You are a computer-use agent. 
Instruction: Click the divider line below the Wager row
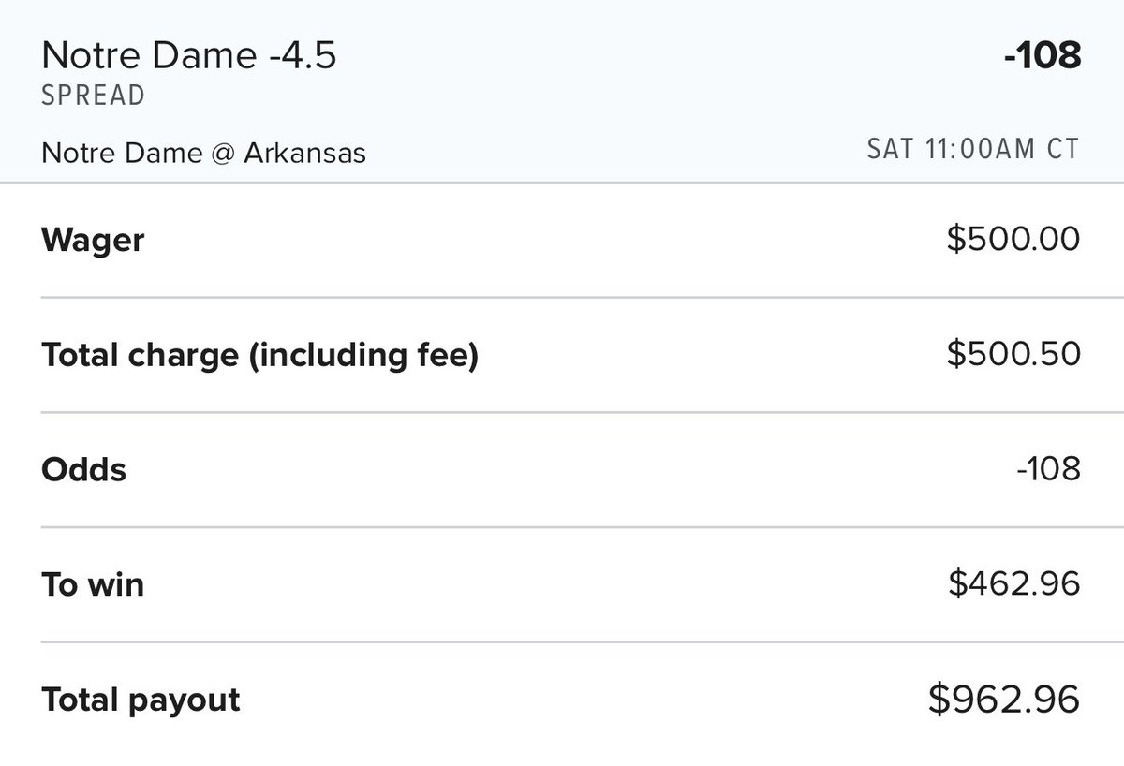pos(562,298)
